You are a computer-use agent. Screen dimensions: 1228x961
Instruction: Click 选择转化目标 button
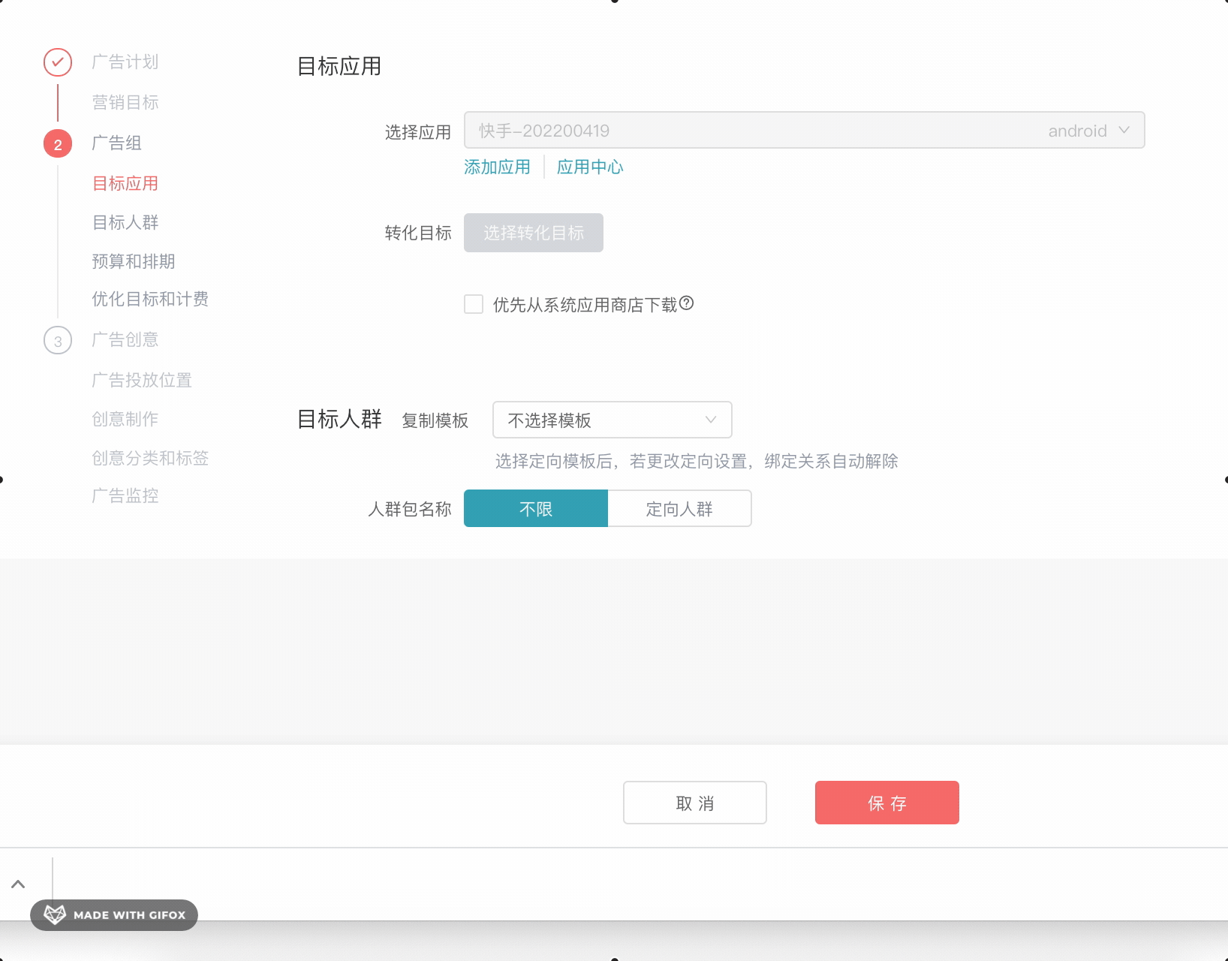coord(533,233)
